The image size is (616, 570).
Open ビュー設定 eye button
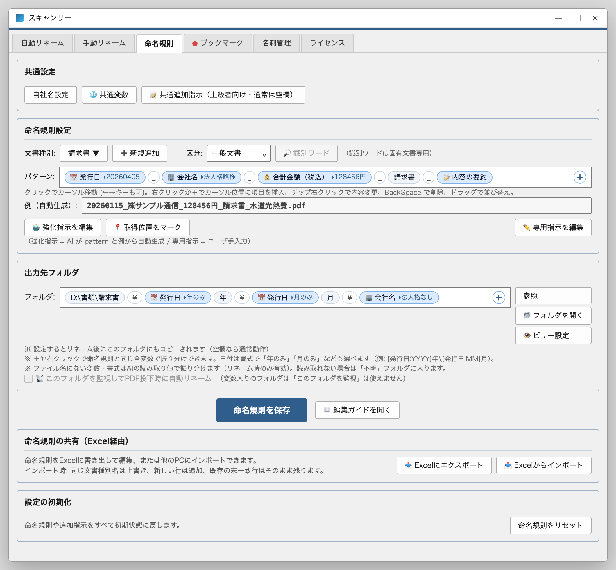[x=553, y=336]
